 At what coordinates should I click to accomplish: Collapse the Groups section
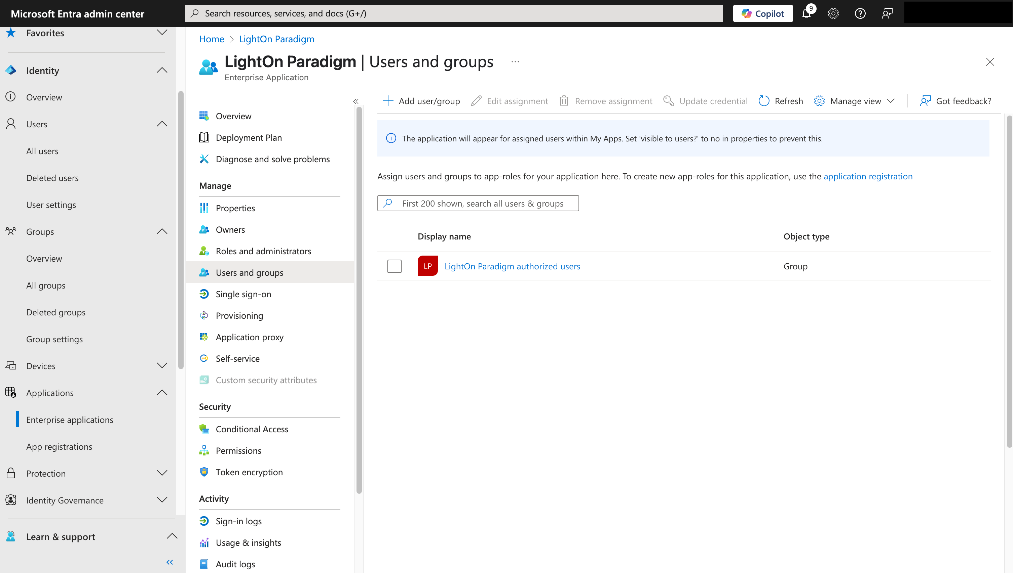click(161, 231)
